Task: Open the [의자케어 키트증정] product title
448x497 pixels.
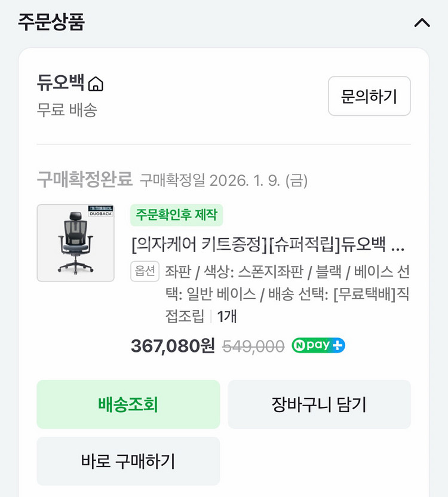Action: 268,244
